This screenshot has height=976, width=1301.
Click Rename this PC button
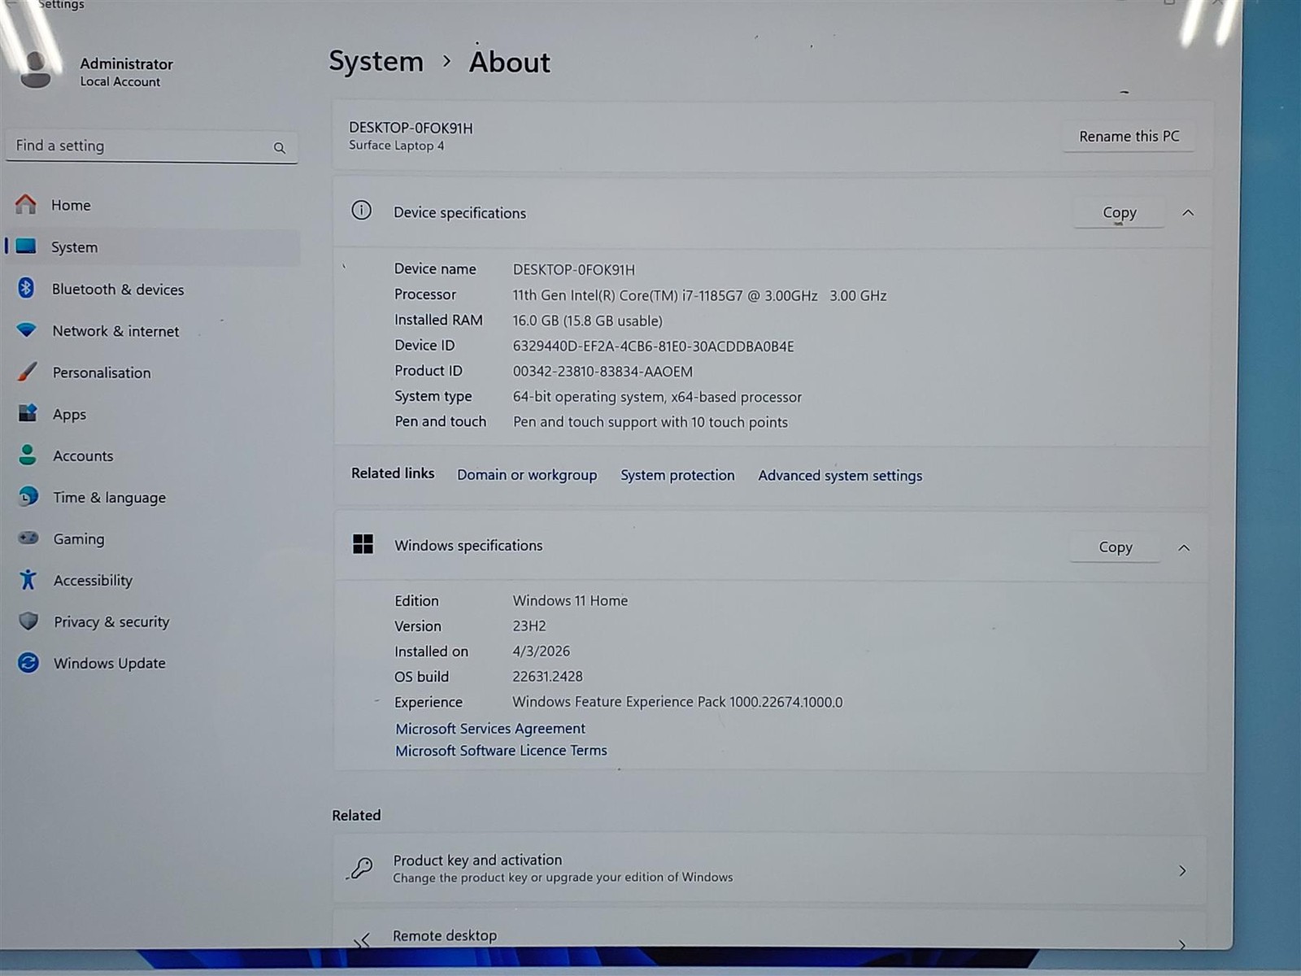(x=1129, y=136)
